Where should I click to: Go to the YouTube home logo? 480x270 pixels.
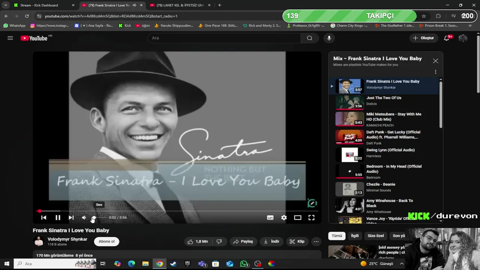34,38
